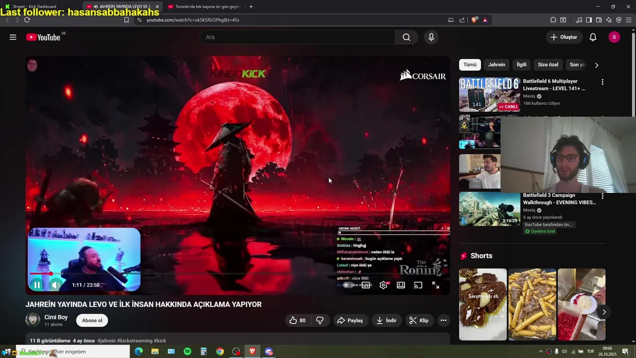Open Battlefield 3 Campaign Walkthrough title
The image size is (636, 358).
point(559,199)
